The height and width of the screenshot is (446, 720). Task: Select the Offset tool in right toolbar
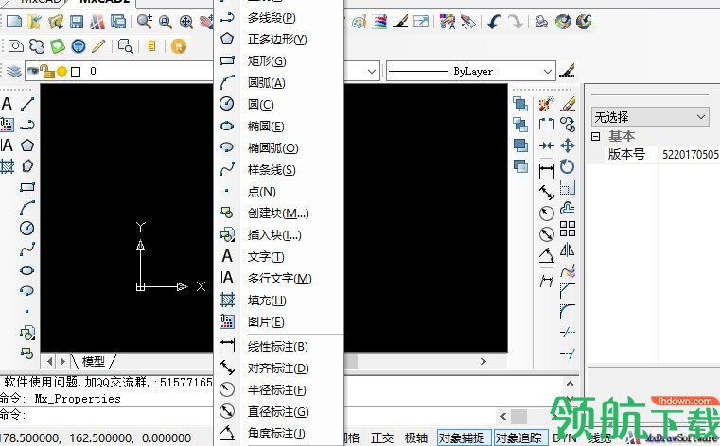(568, 208)
